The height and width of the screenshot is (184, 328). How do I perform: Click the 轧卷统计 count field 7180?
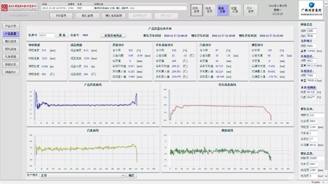tap(312, 75)
